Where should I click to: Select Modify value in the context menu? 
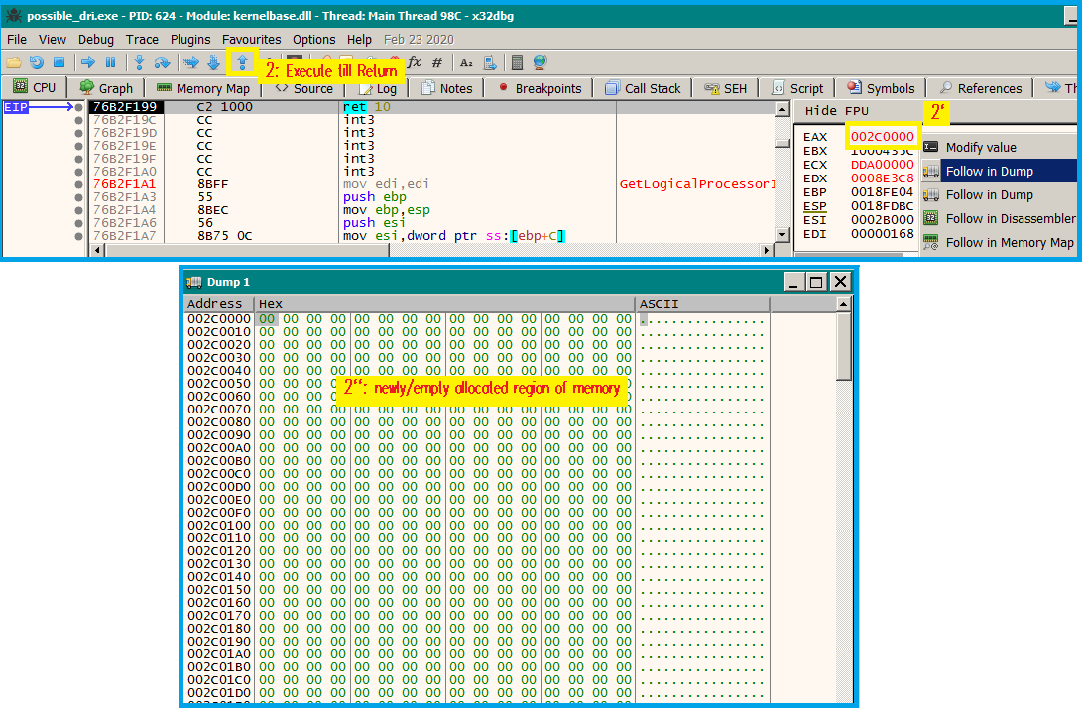coord(980,147)
